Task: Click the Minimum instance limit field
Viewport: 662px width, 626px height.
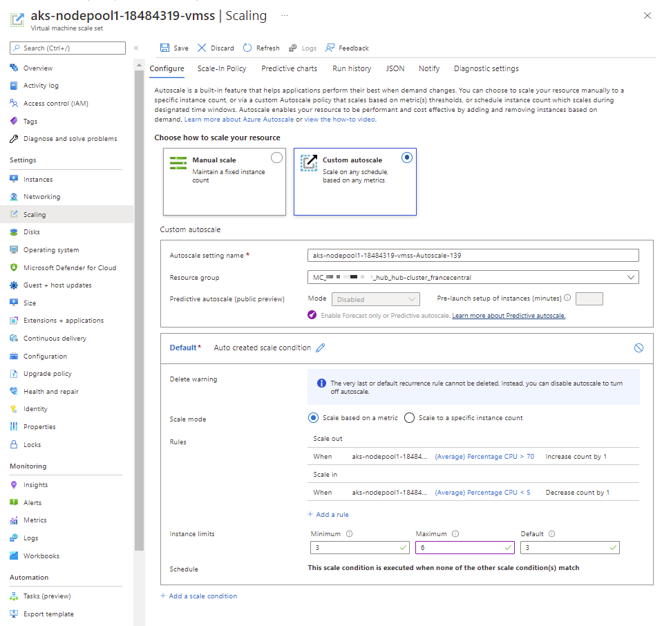Action: tap(360, 547)
